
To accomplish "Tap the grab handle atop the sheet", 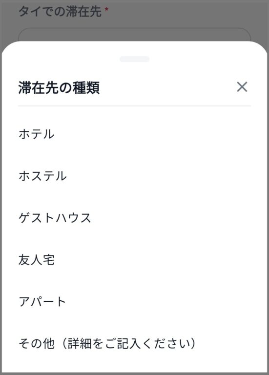I will coord(135,59).
